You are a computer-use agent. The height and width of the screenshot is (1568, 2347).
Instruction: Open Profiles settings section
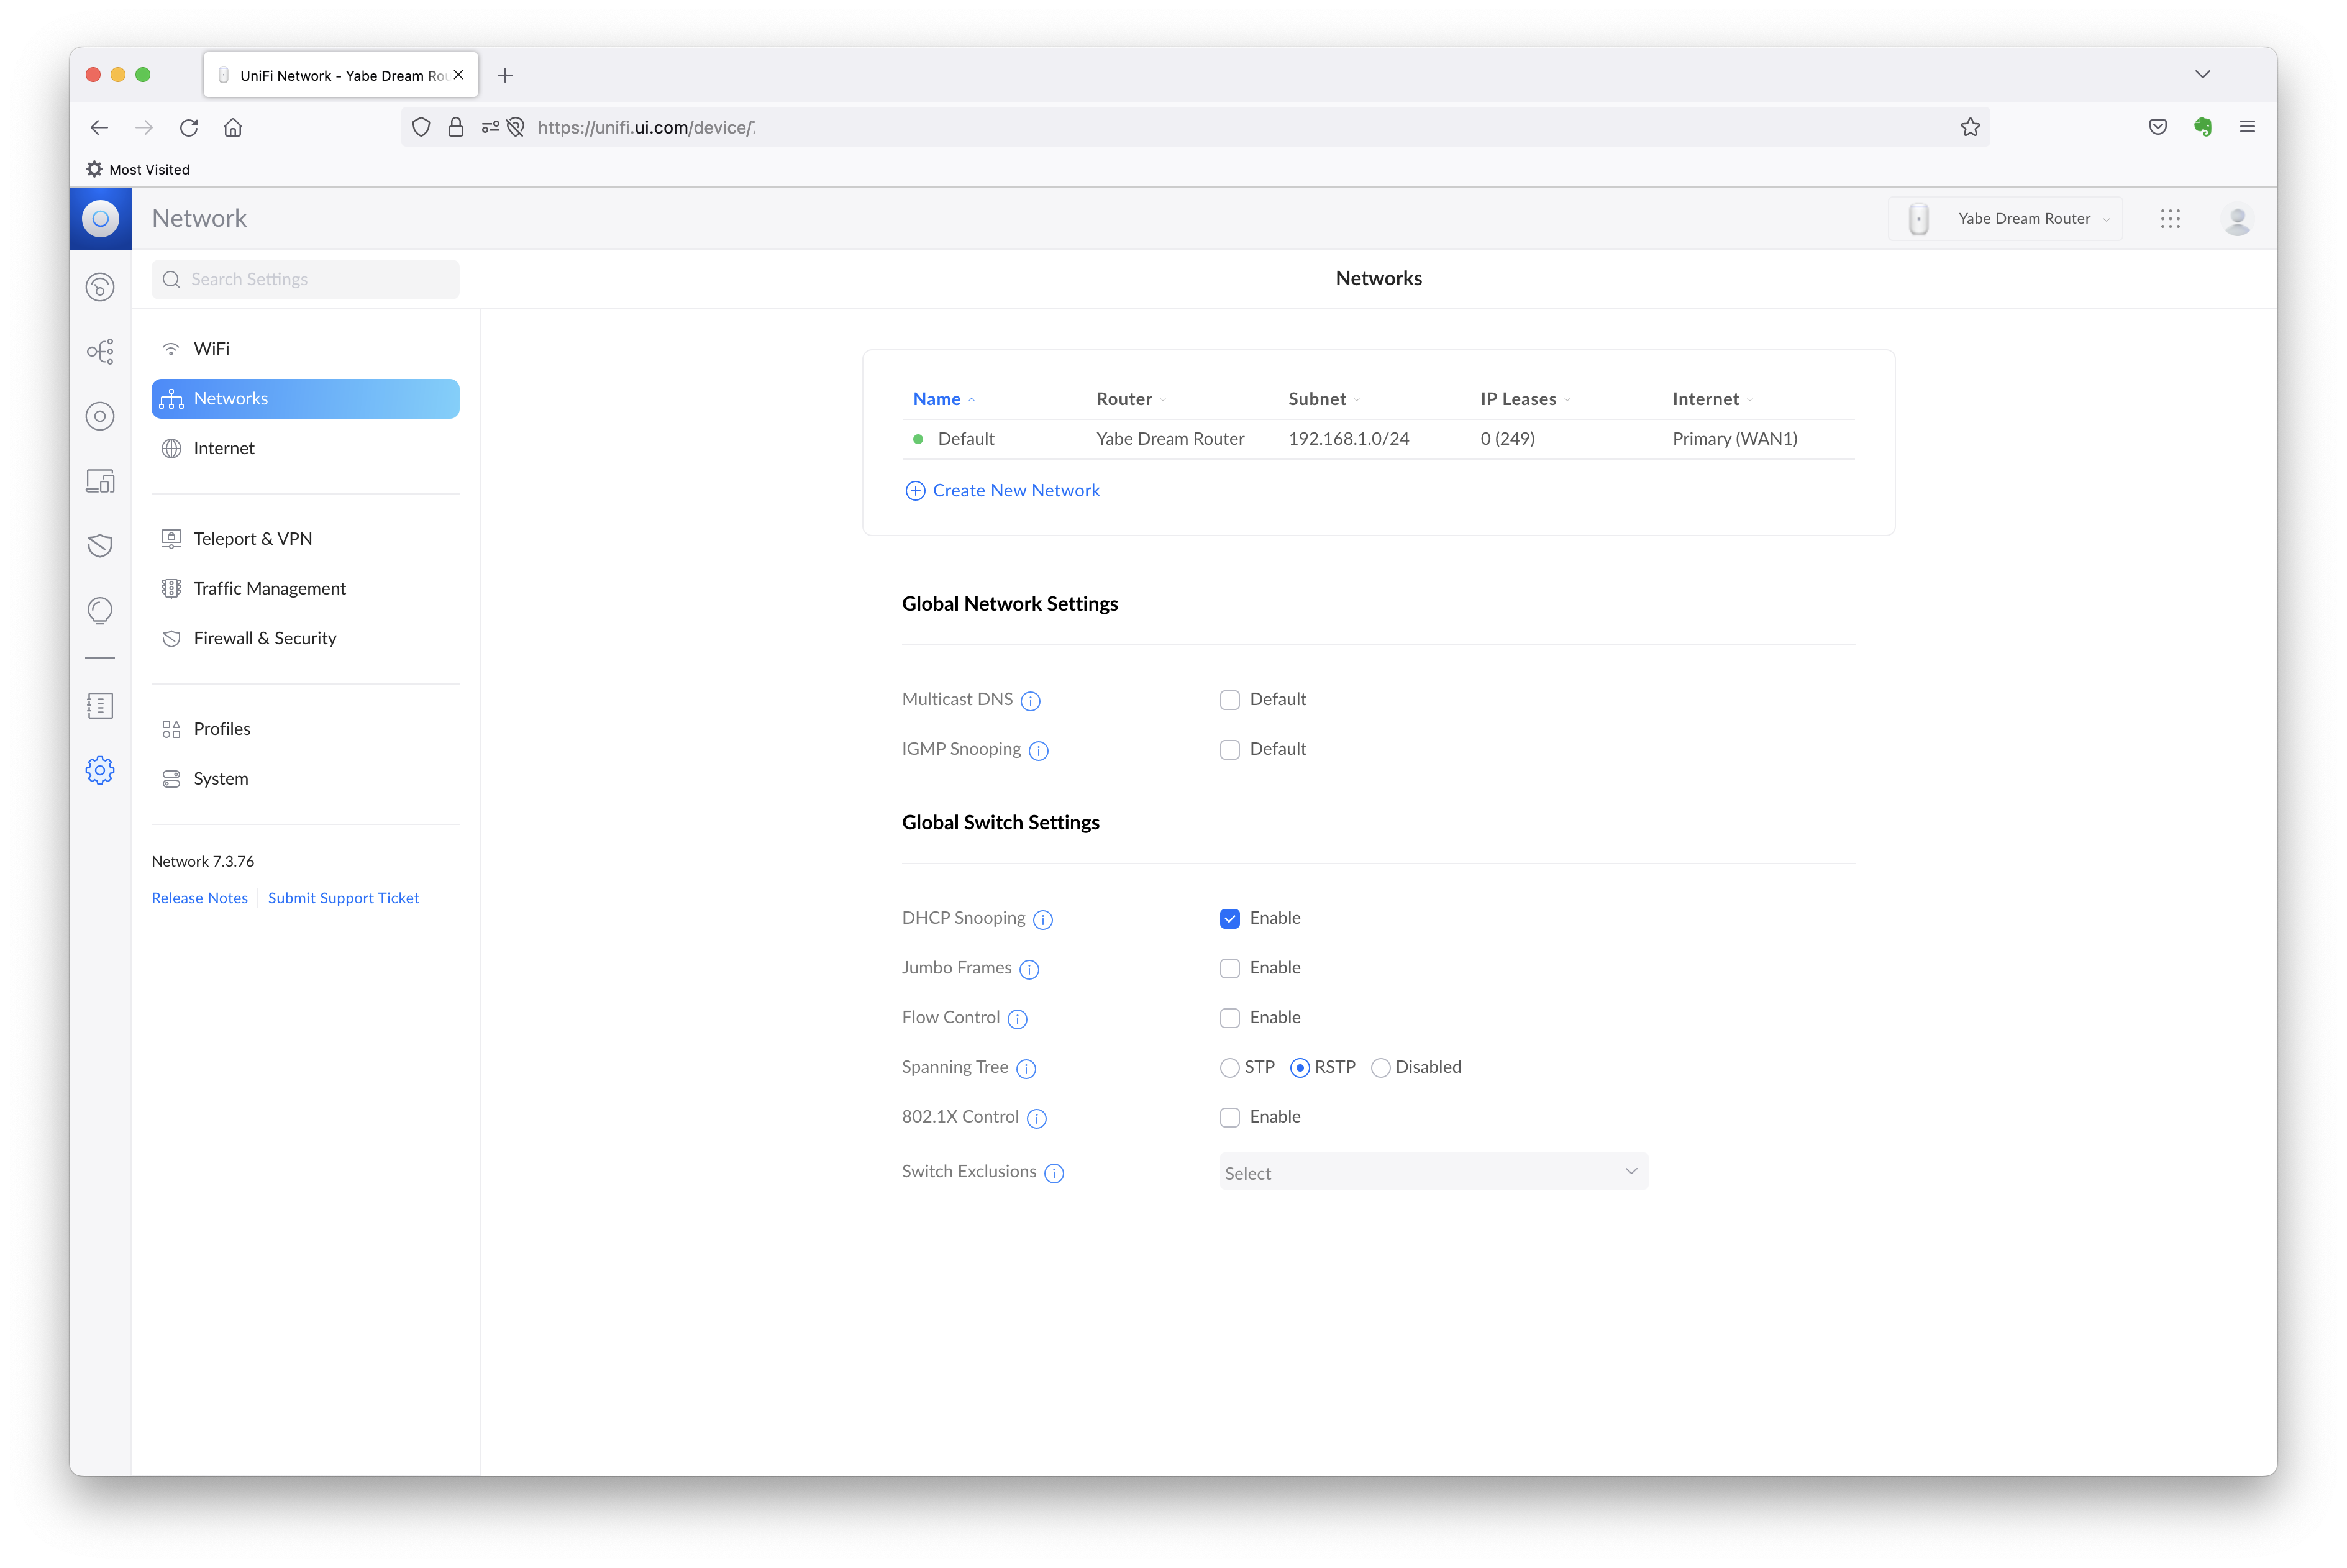point(305,729)
